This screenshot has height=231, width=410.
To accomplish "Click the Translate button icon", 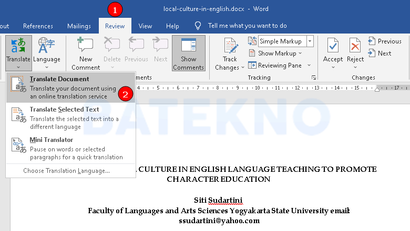I will [18, 46].
